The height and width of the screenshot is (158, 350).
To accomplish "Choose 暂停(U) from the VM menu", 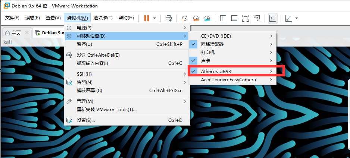I will click(127, 44).
